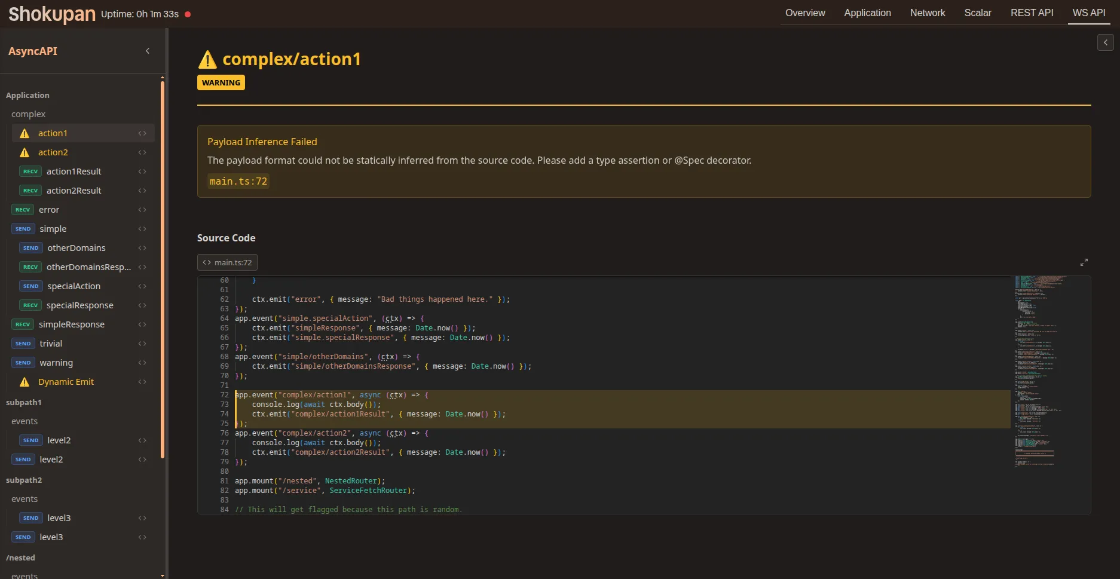This screenshot has width=1120, height=579.
Task: Click the expand icon on the Source Code panel
Action: 1084,262
